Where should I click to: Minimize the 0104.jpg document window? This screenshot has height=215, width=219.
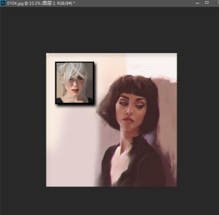click(x=197, y=3)
